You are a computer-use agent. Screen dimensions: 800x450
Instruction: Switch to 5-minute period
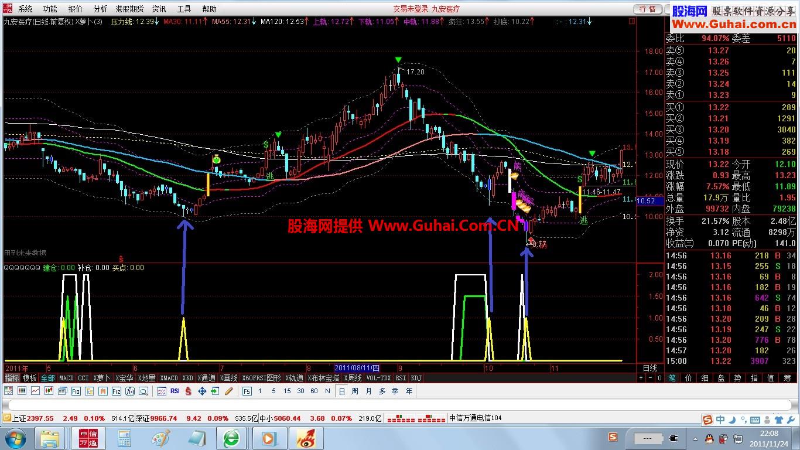tap(273, 391)
